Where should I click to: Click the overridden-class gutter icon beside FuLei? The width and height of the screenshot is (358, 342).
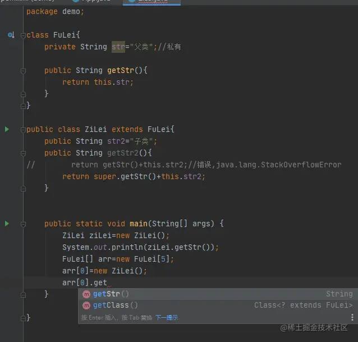(x=11, y=35)
